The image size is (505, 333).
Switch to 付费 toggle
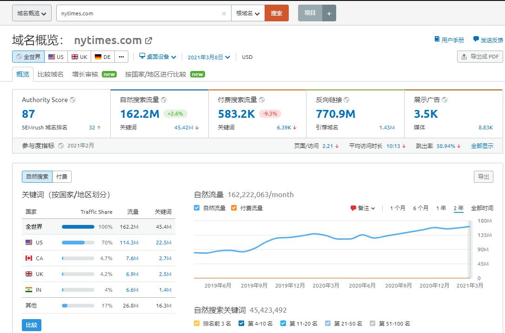pos(61,177)
